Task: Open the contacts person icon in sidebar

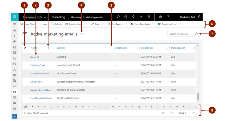Action: 14,69
